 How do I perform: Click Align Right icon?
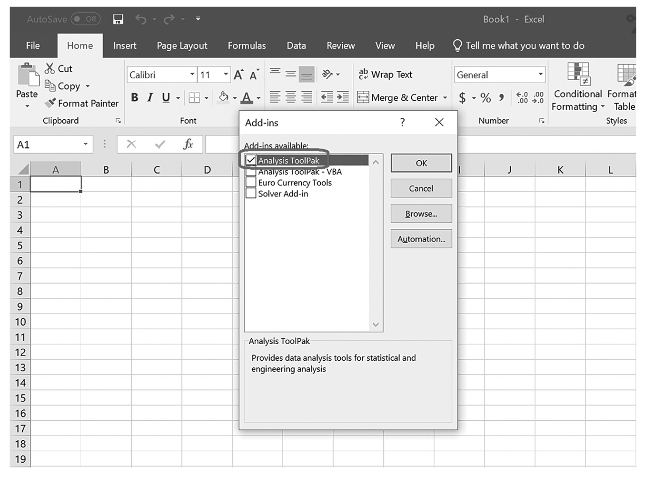click(x=307, y=97)
